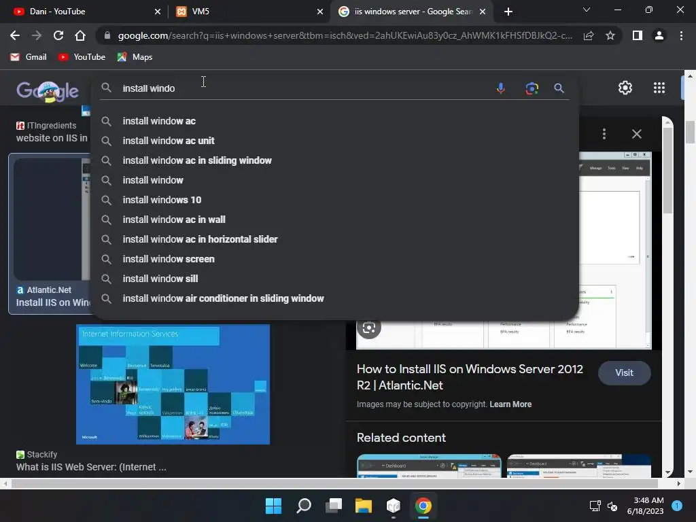
Task: Open the Gmail bookmark
Action: click(29, 57)
